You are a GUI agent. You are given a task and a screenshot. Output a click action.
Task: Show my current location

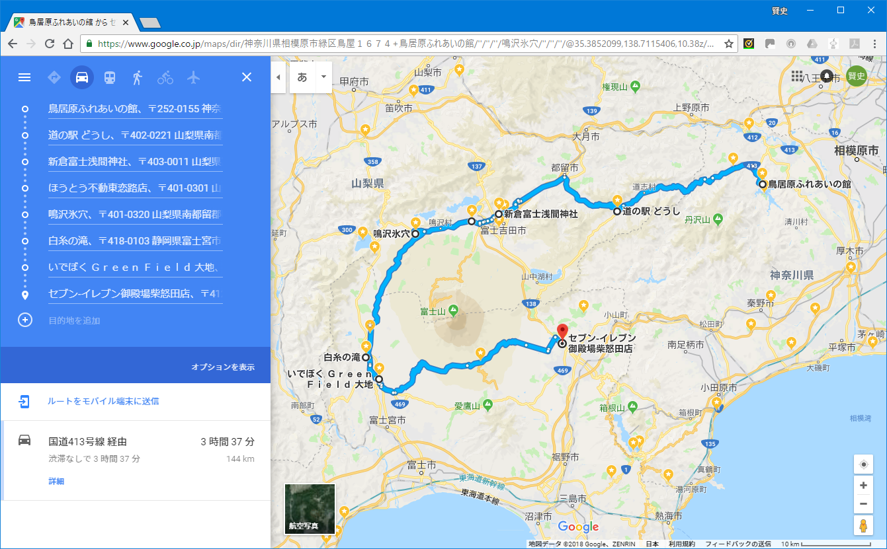[863, 464]
